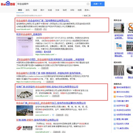Go to the 贴吧 tab
The image size is (133, 133).
click(65, 10)
